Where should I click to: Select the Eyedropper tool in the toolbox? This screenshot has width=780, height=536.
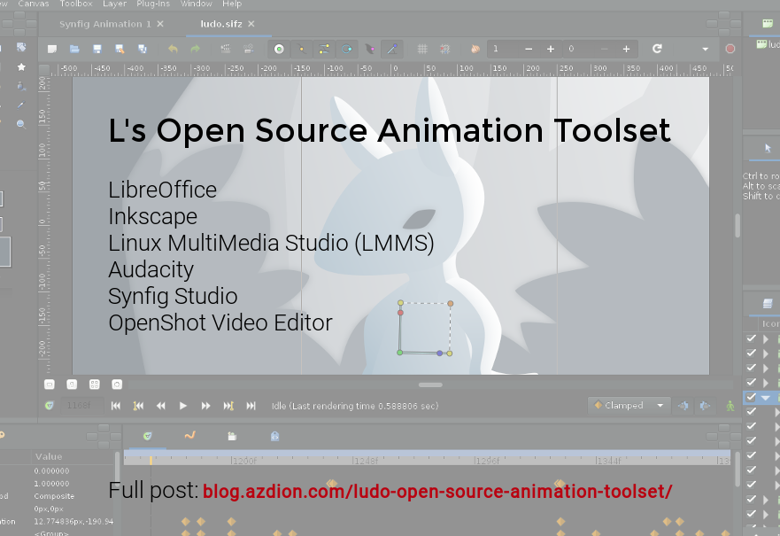point(21,105)
